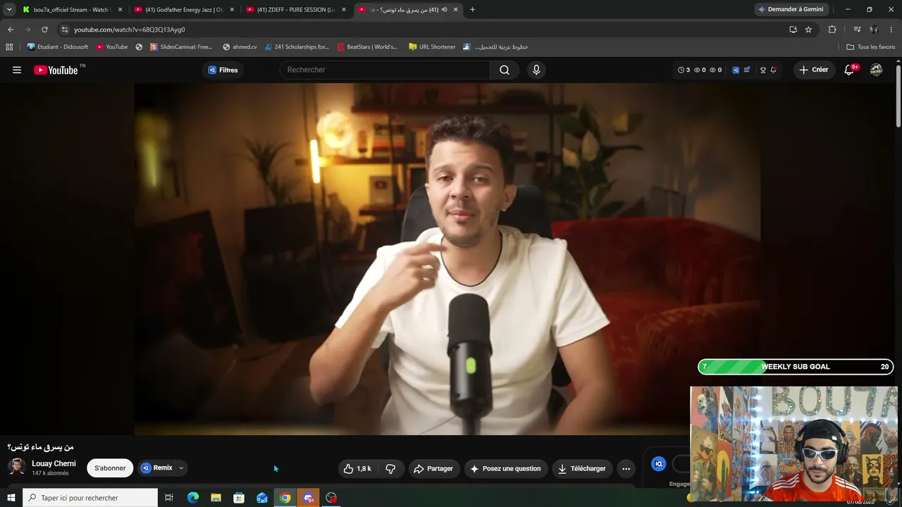This screenshot has height=507, width=902.
Task: Reload the current page
Action: (x=44, y=30)
